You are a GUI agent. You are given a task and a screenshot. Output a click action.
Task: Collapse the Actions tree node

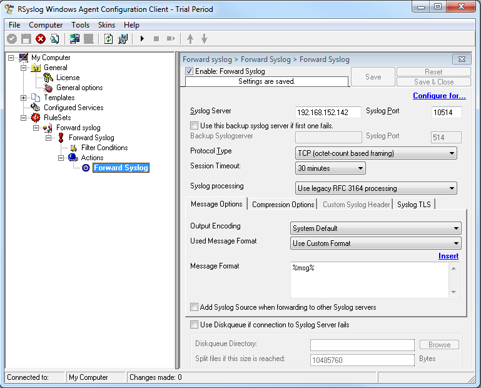click(x=61, y=158)
